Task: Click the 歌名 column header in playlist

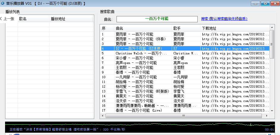Action: click(x=33, y=19)
